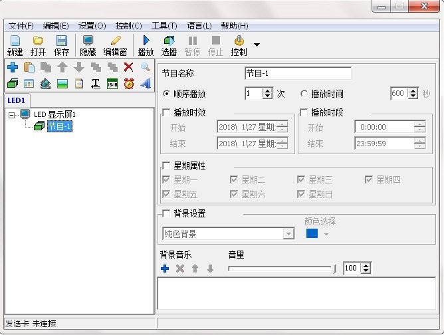Select the 播放时间 radio button

coord(304,94)
